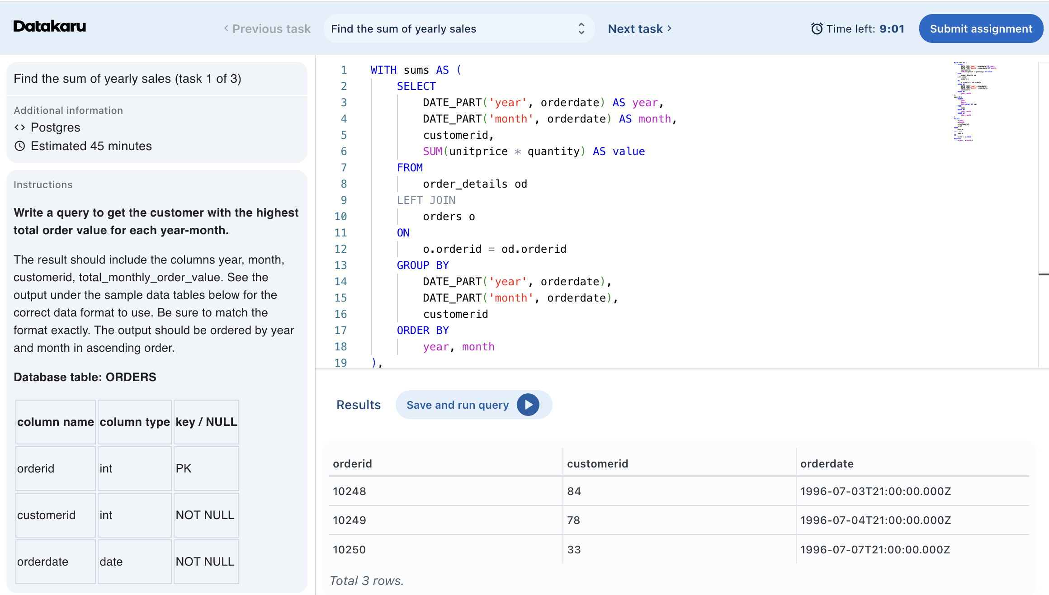Click the 'GROUP BY' code line
The width and height of the screenshot is (1049, 595).
(423, 265)
